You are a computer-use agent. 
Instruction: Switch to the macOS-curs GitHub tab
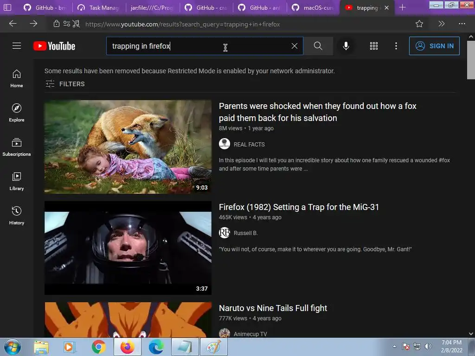click(314, 7)
